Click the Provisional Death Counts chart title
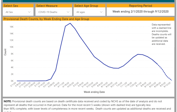Viewport: 177px width, 112px height. tap(46, 19)
